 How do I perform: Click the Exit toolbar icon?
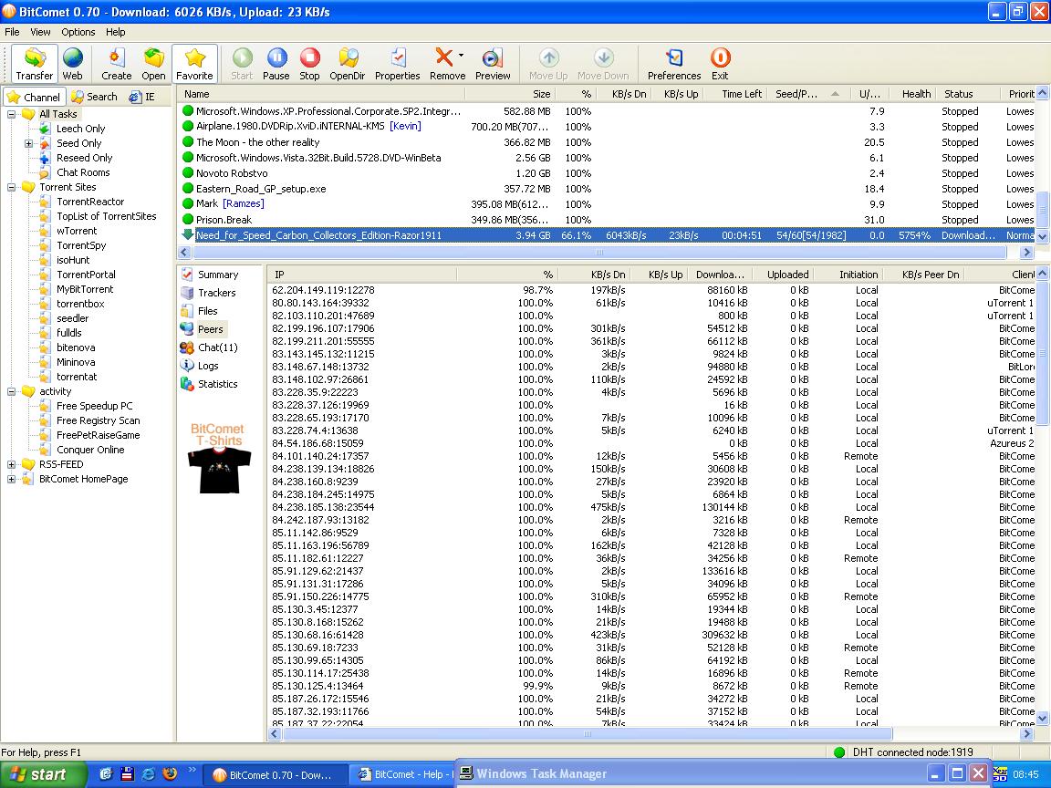(720, 64)
